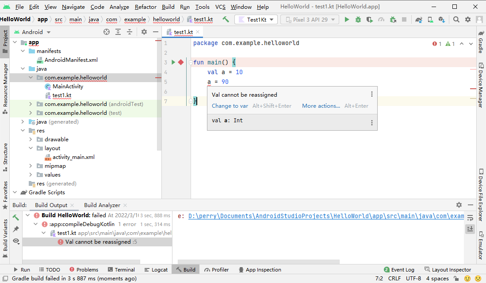
Task: Go to next highlighted error arrow
Action: (x=471, y=44)
